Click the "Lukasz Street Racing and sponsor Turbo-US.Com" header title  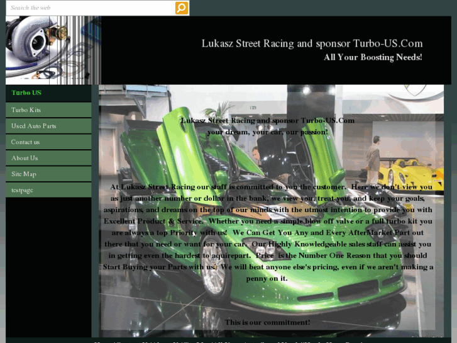[312, 43]
